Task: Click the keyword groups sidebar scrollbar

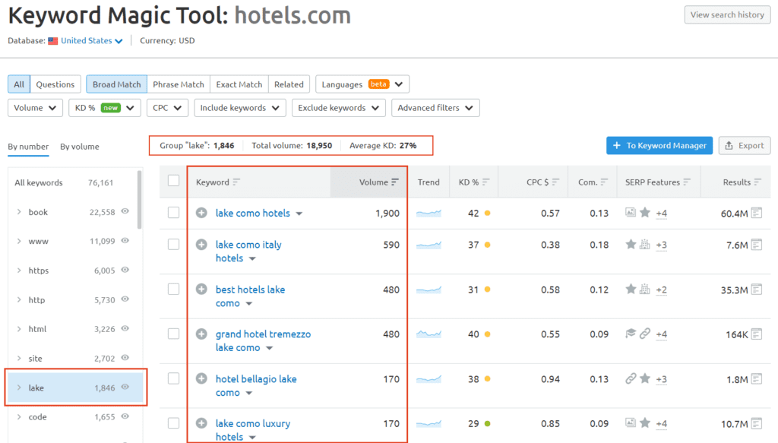Action: point(140,199)
